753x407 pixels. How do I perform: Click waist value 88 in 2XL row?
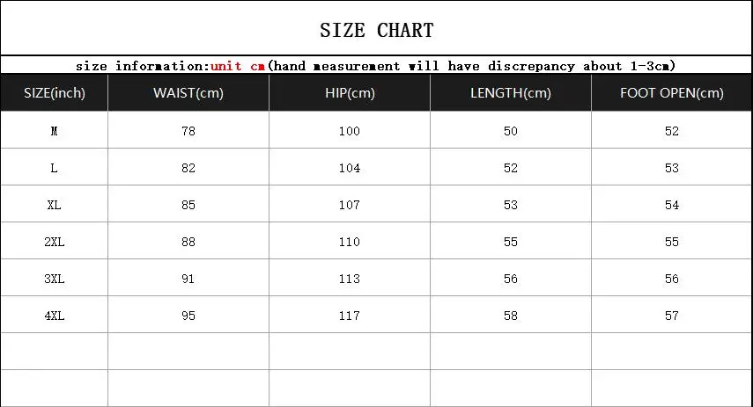[188, 242]
